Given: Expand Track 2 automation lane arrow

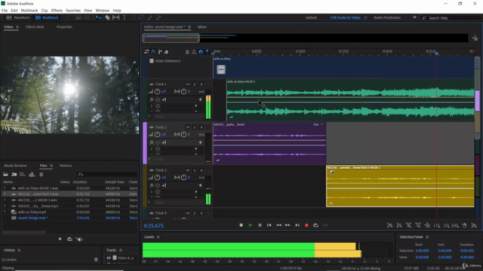Looking at the screenshot, I should pyautogui.click(x=149, y=160).
